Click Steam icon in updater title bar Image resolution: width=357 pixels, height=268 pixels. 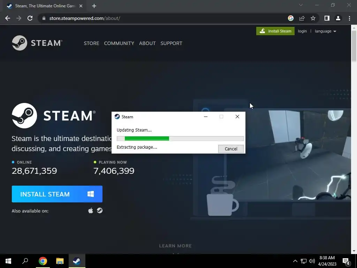pyautogui.click(x=117, y=117)
